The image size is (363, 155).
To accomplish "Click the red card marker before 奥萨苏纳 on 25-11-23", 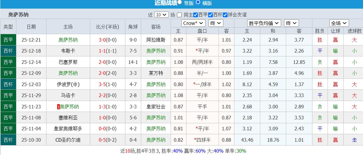I will [58, 107].
